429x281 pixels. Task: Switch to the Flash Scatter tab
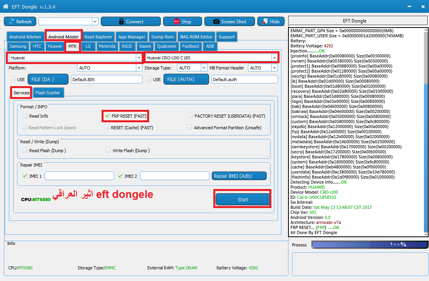click(x=47, y=93)
